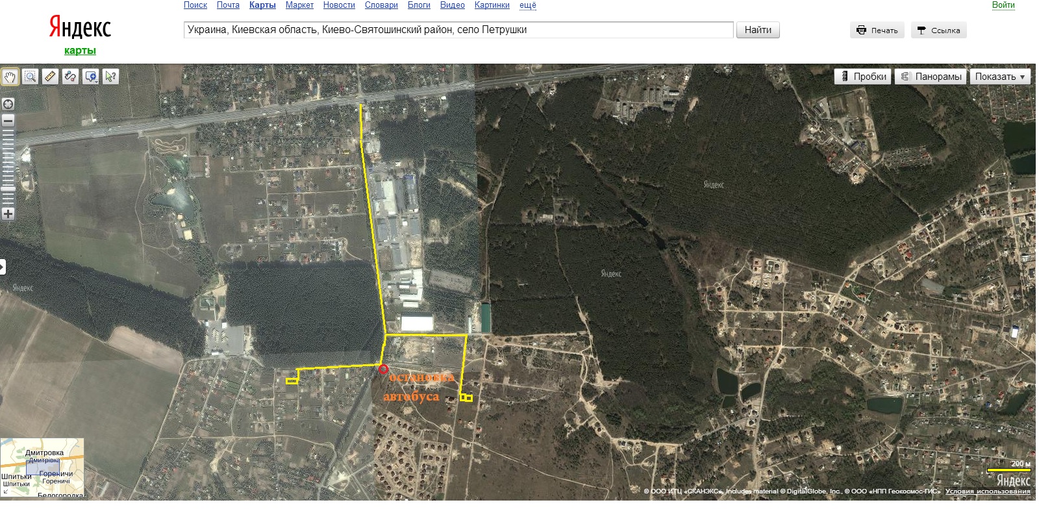Toggle the Панорамы layer

pos(931,77)
